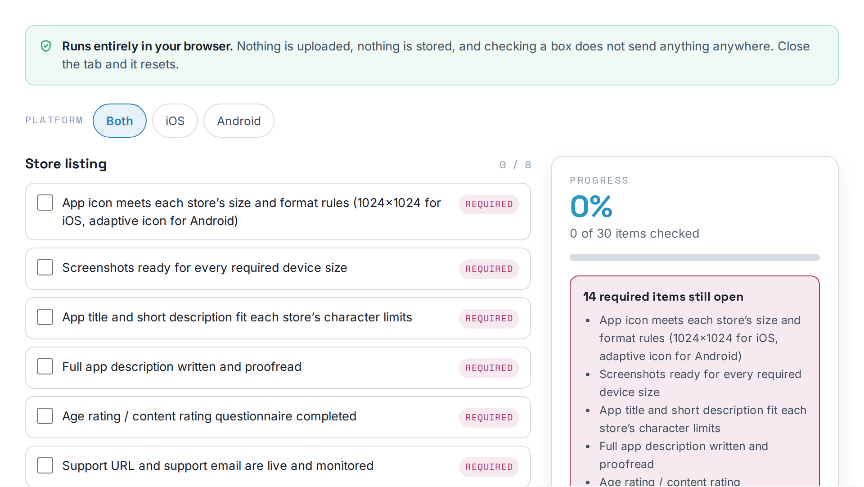Select the Both platform filter
Screen dimensions: 864x487
(120, 121)
